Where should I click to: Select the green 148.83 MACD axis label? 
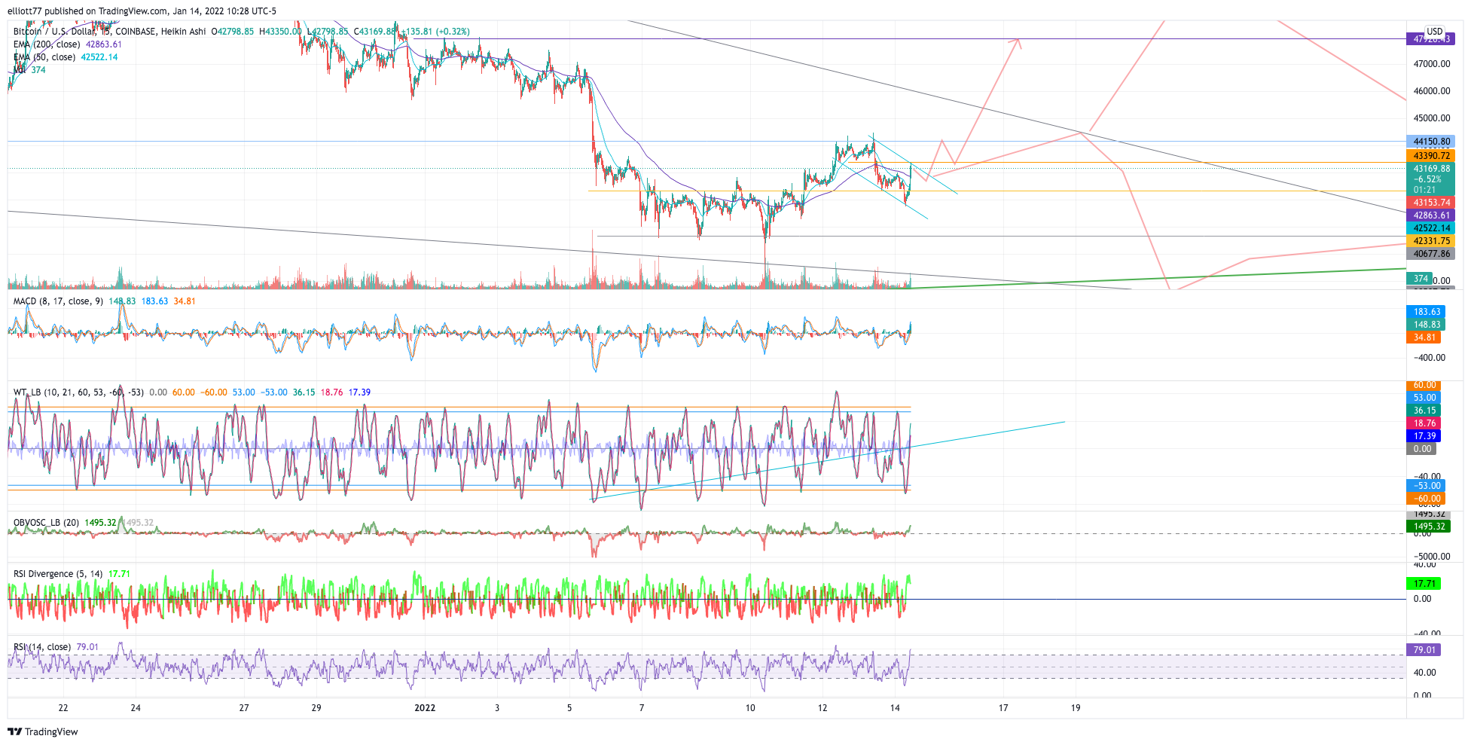(x=1426, y=325)
